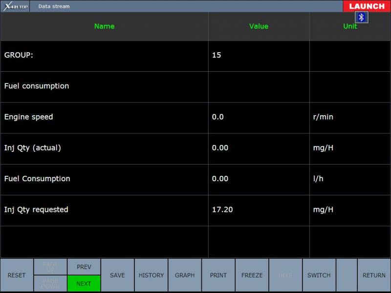Print the data stream values
Image resolution: width=391 pixels, height=293 pixels.
(x=218, y=275)
